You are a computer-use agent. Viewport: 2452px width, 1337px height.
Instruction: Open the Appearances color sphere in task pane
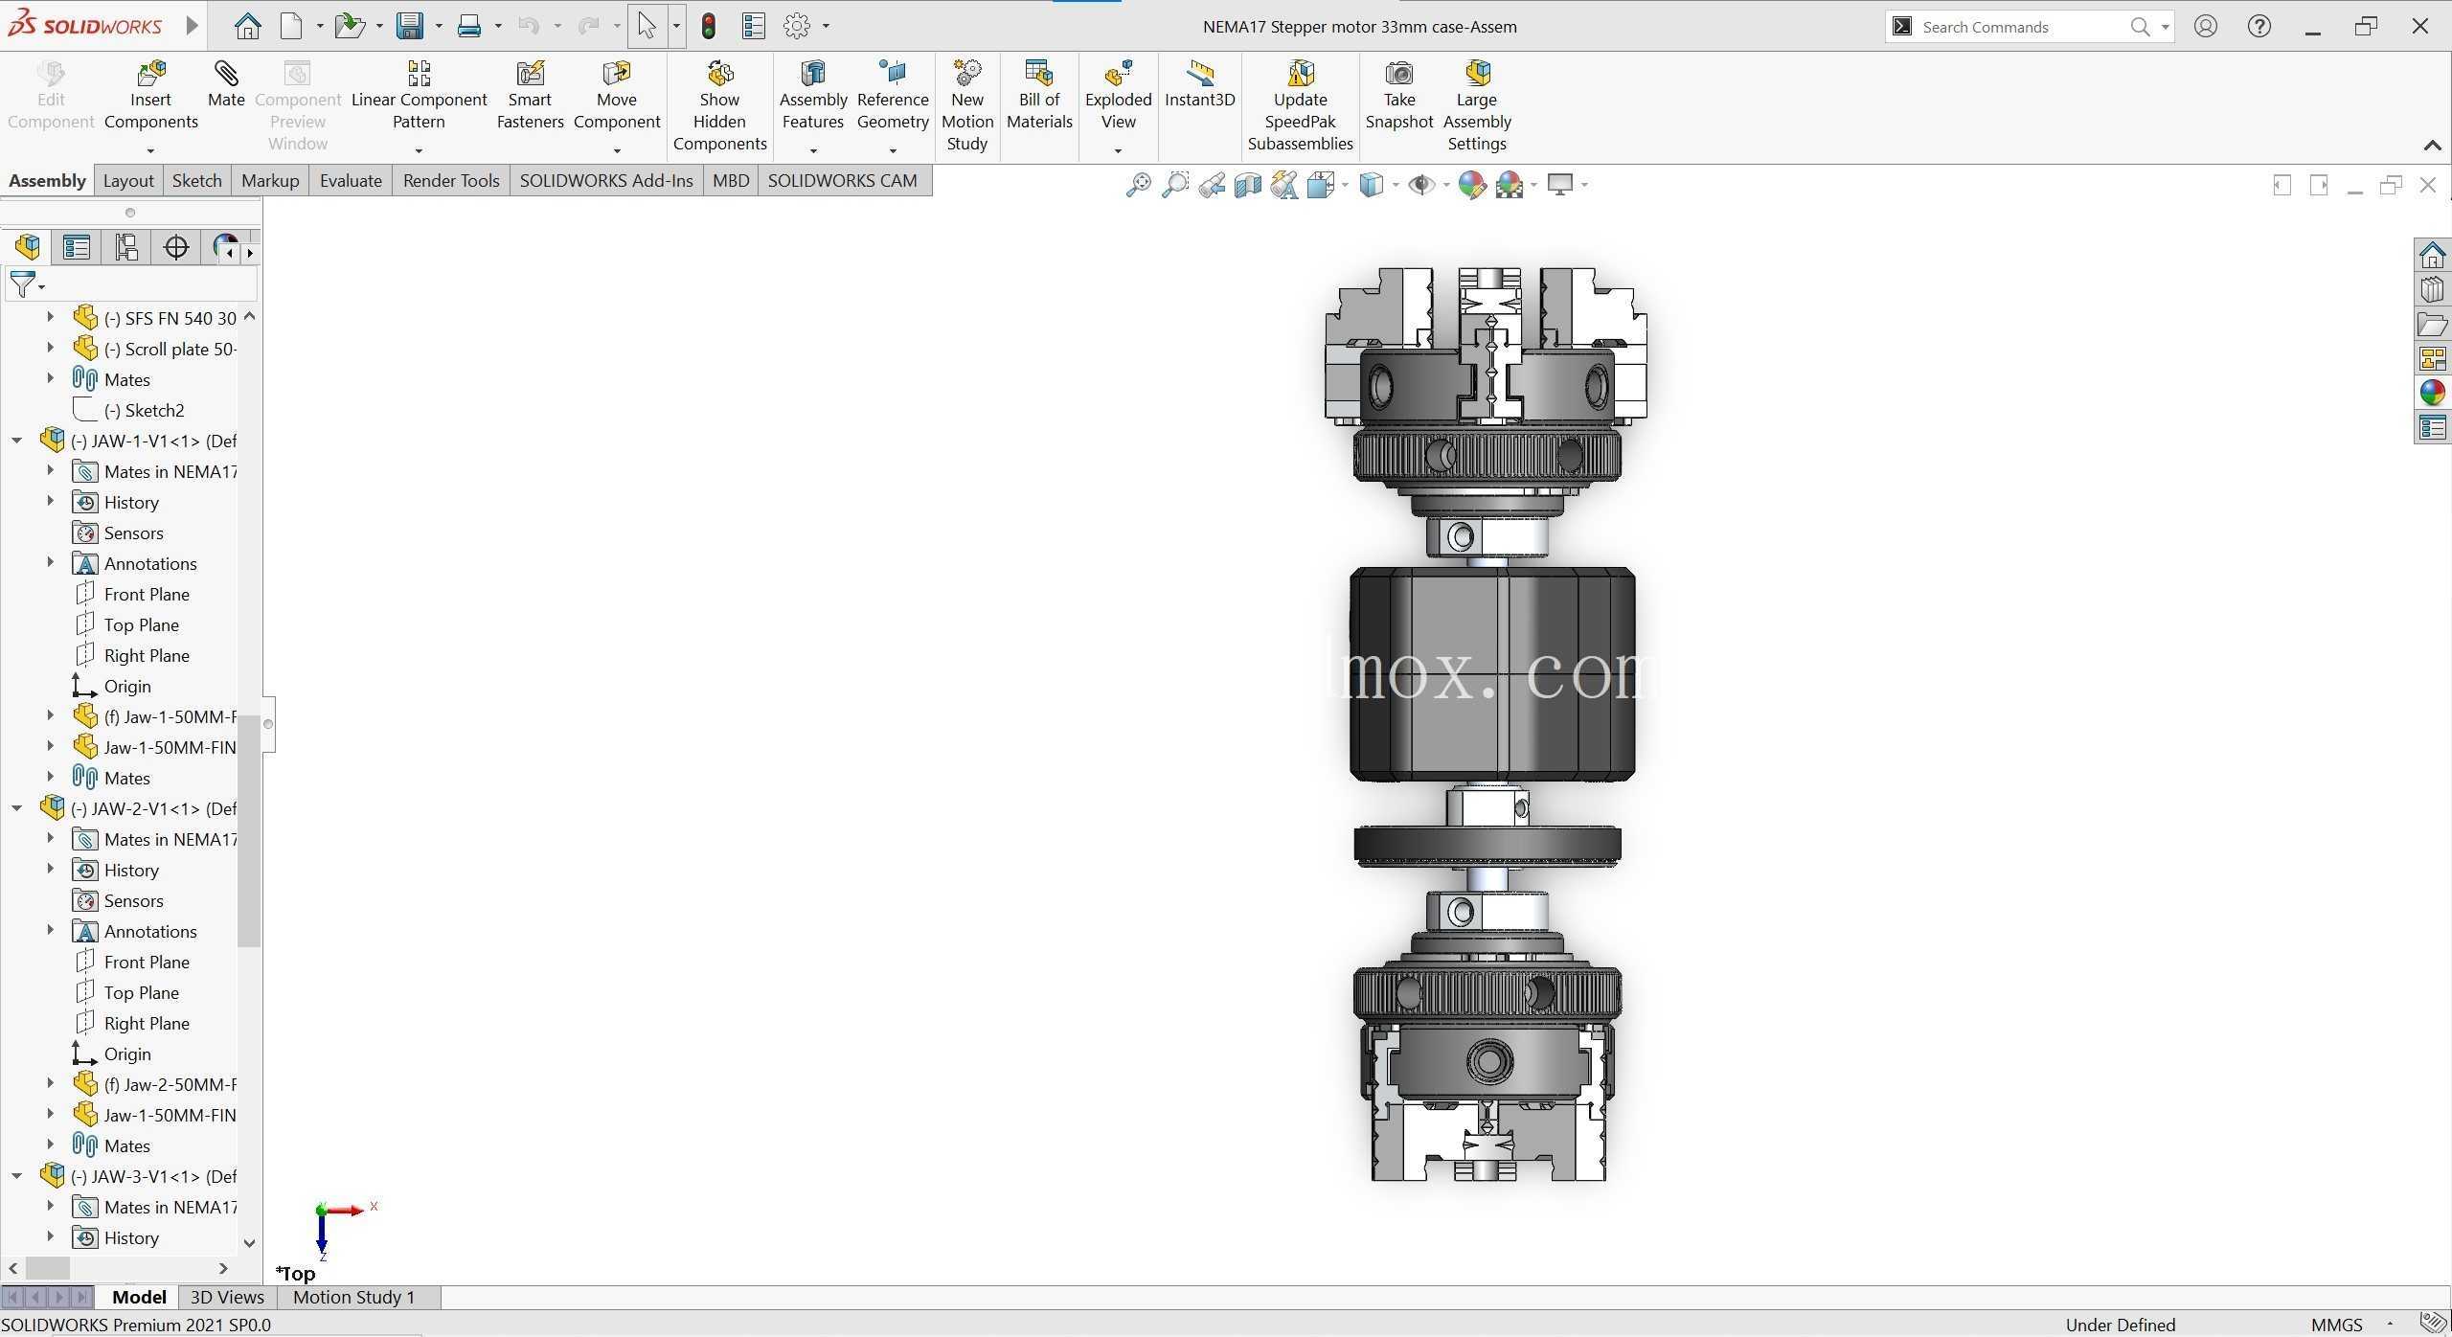[2432, 393]
